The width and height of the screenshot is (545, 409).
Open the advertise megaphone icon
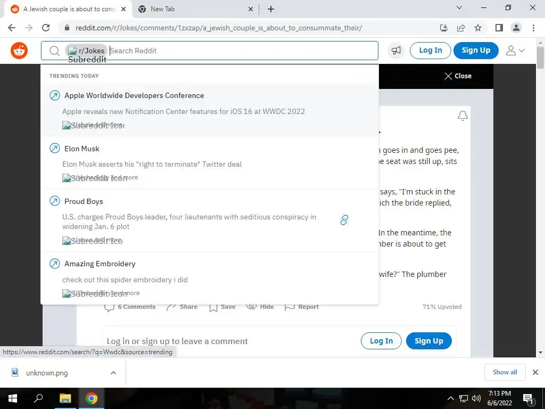click(x=396, y=51)
